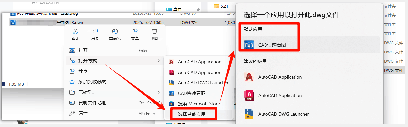Open the 桌面 quick access item
This screenshot has height=127, width=408.
pos(183,10)
